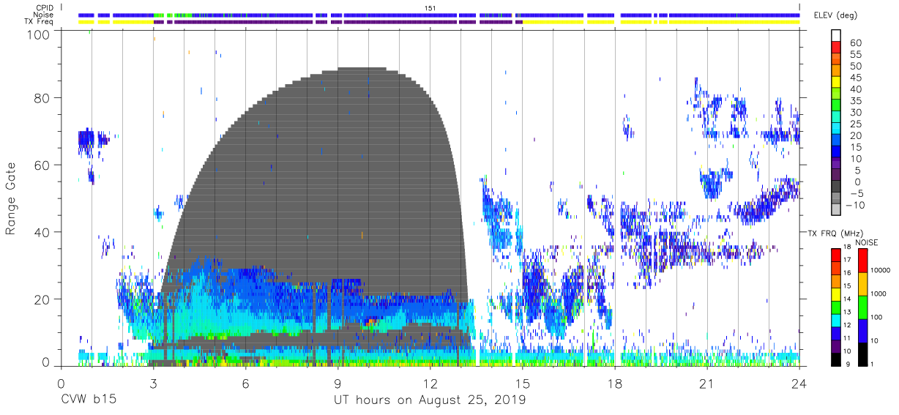Click the CVW b15 radar label
Image resolution: width=899 pixels, height=415 pixels.
88,400
